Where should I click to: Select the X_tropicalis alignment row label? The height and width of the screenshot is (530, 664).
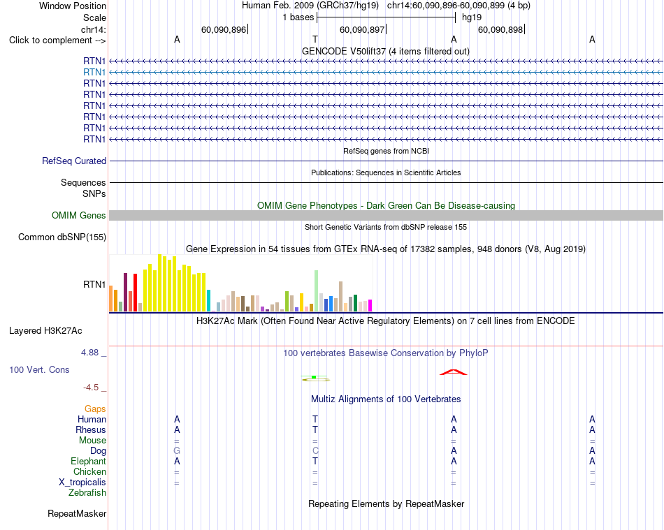(82, 483)
